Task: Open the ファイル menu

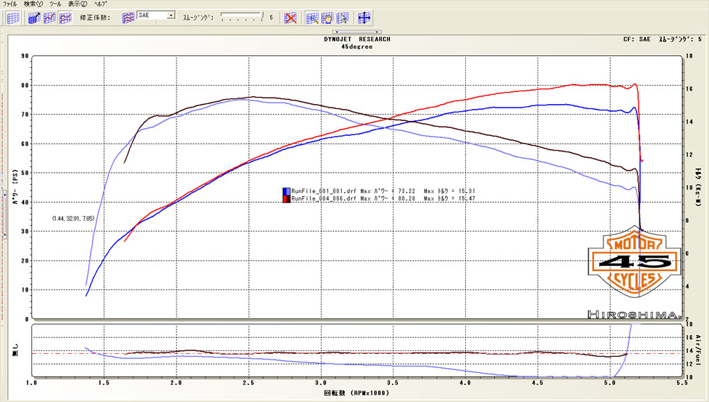Action: 11,4
